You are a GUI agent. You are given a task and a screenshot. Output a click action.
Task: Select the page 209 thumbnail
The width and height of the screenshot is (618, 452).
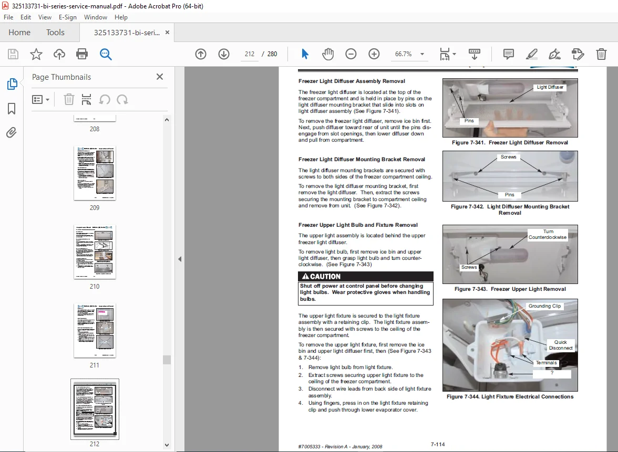pos(95,173)
